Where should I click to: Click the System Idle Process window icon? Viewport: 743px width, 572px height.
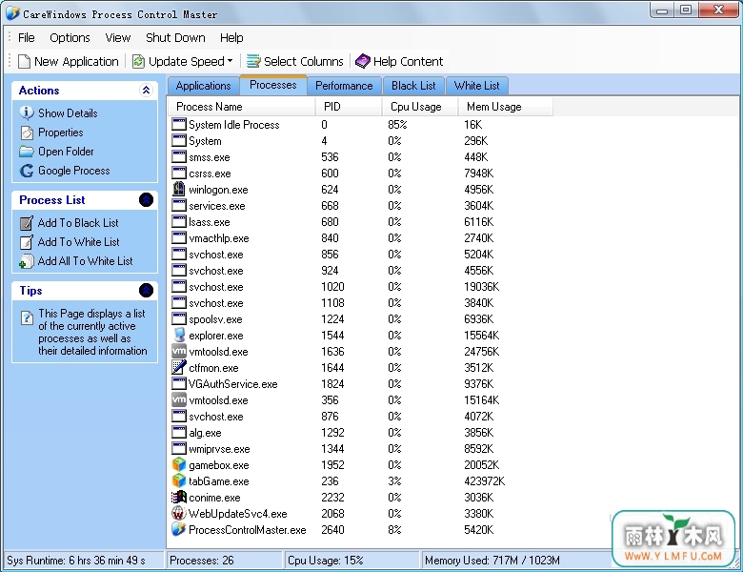(179, 124)
